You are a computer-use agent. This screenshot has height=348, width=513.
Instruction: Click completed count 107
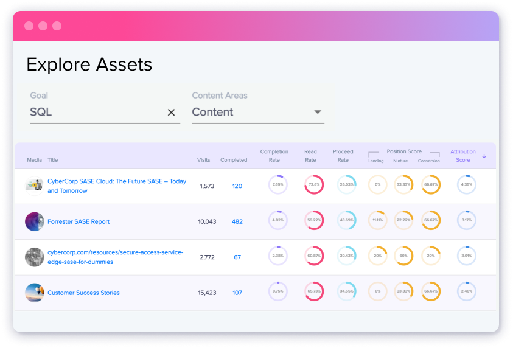[x=237, y=293]
